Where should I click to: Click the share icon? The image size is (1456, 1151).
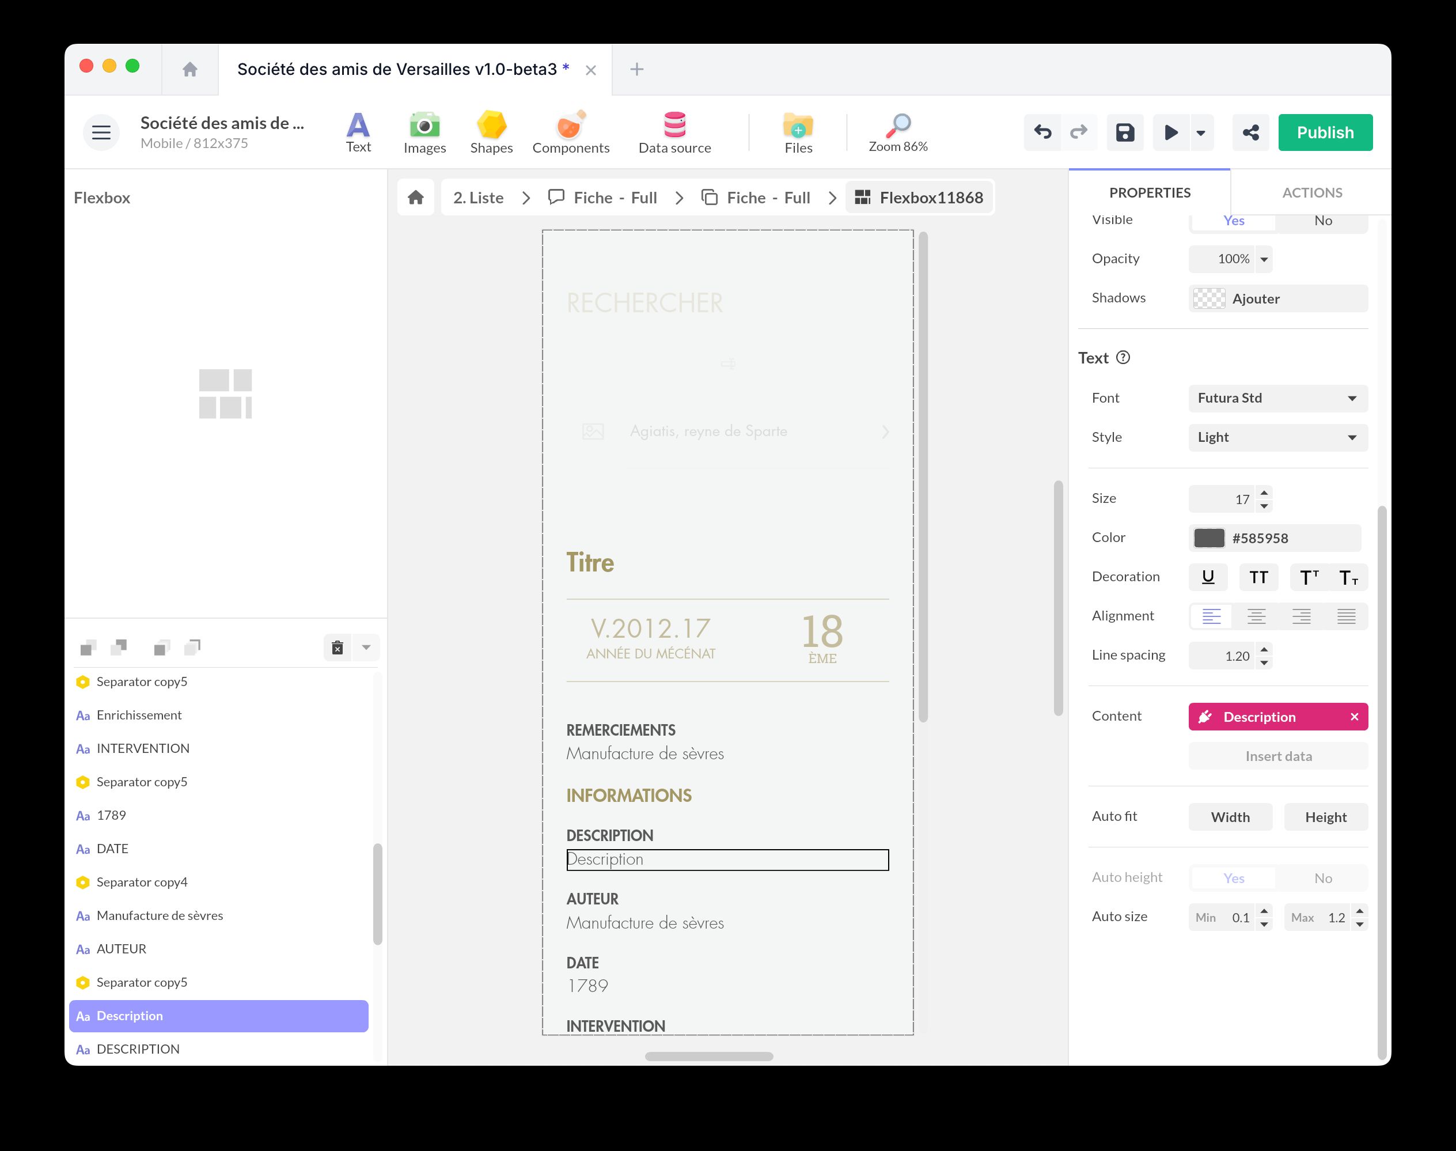tap(1250, 132)
